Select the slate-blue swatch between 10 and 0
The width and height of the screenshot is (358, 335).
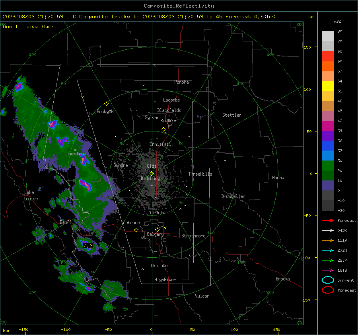click(x=328, y=186)
